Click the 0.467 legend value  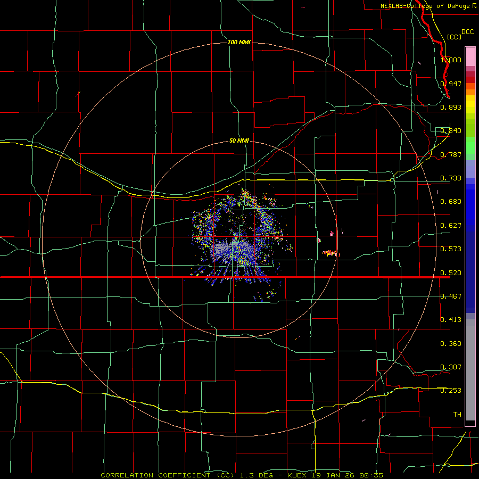(451, 296)
